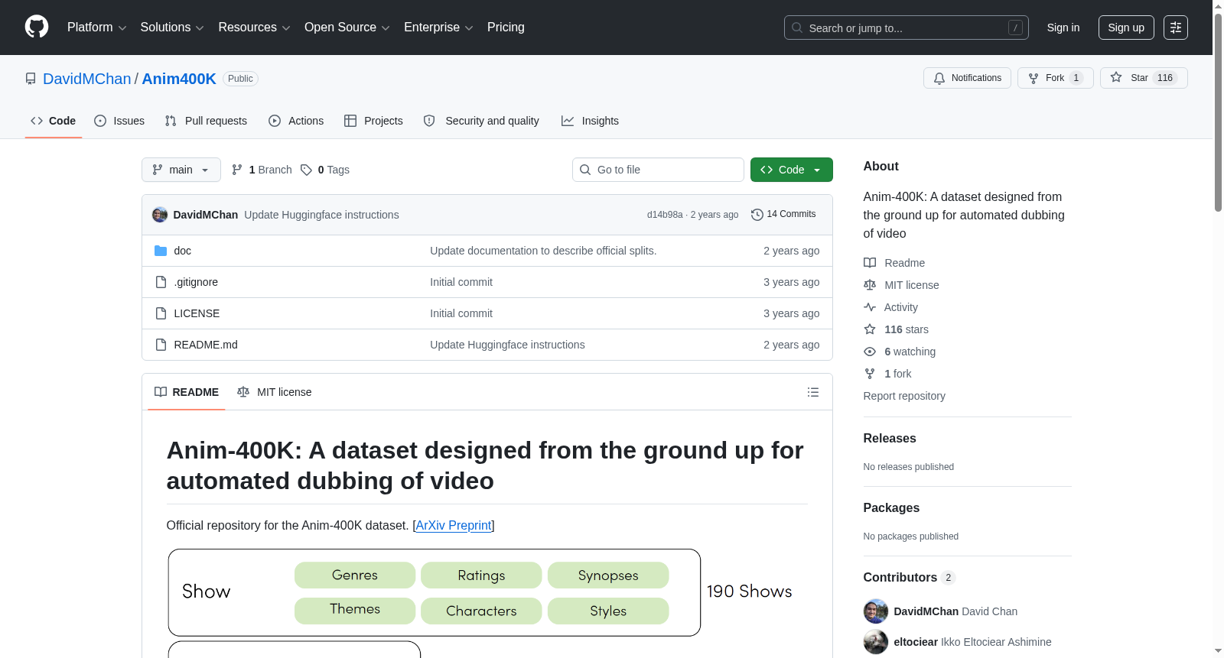Click Report repository link

pyautogui.click(x=904, y=396)
